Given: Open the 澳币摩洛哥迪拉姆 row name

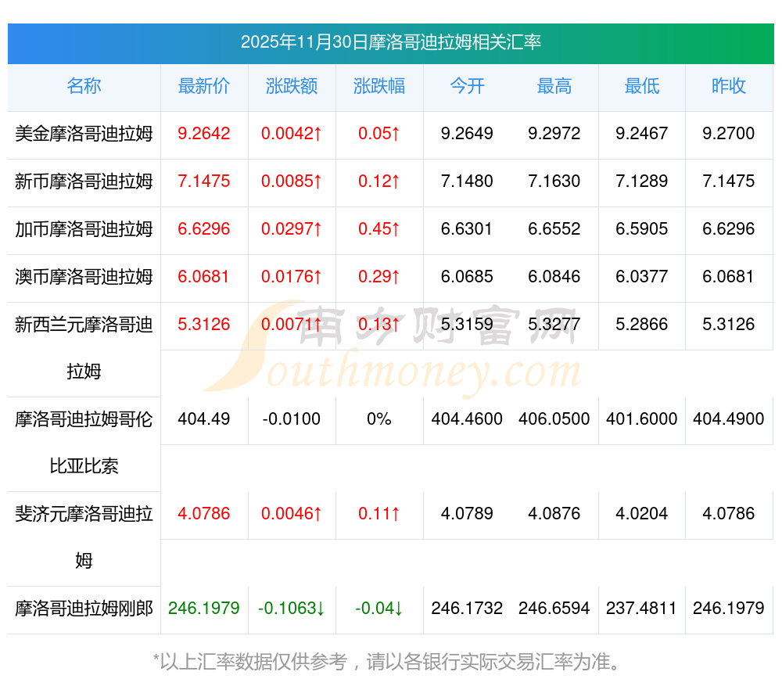Looking at the screenshot, I should pyautogui.click(x=84, y=277).
